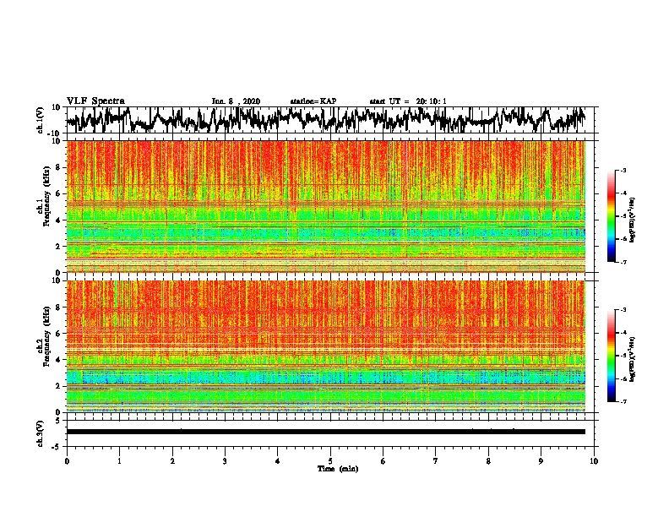Click time axis tick label "3"
The height and width of the screenshot is (517, 669).
(225, 461)
